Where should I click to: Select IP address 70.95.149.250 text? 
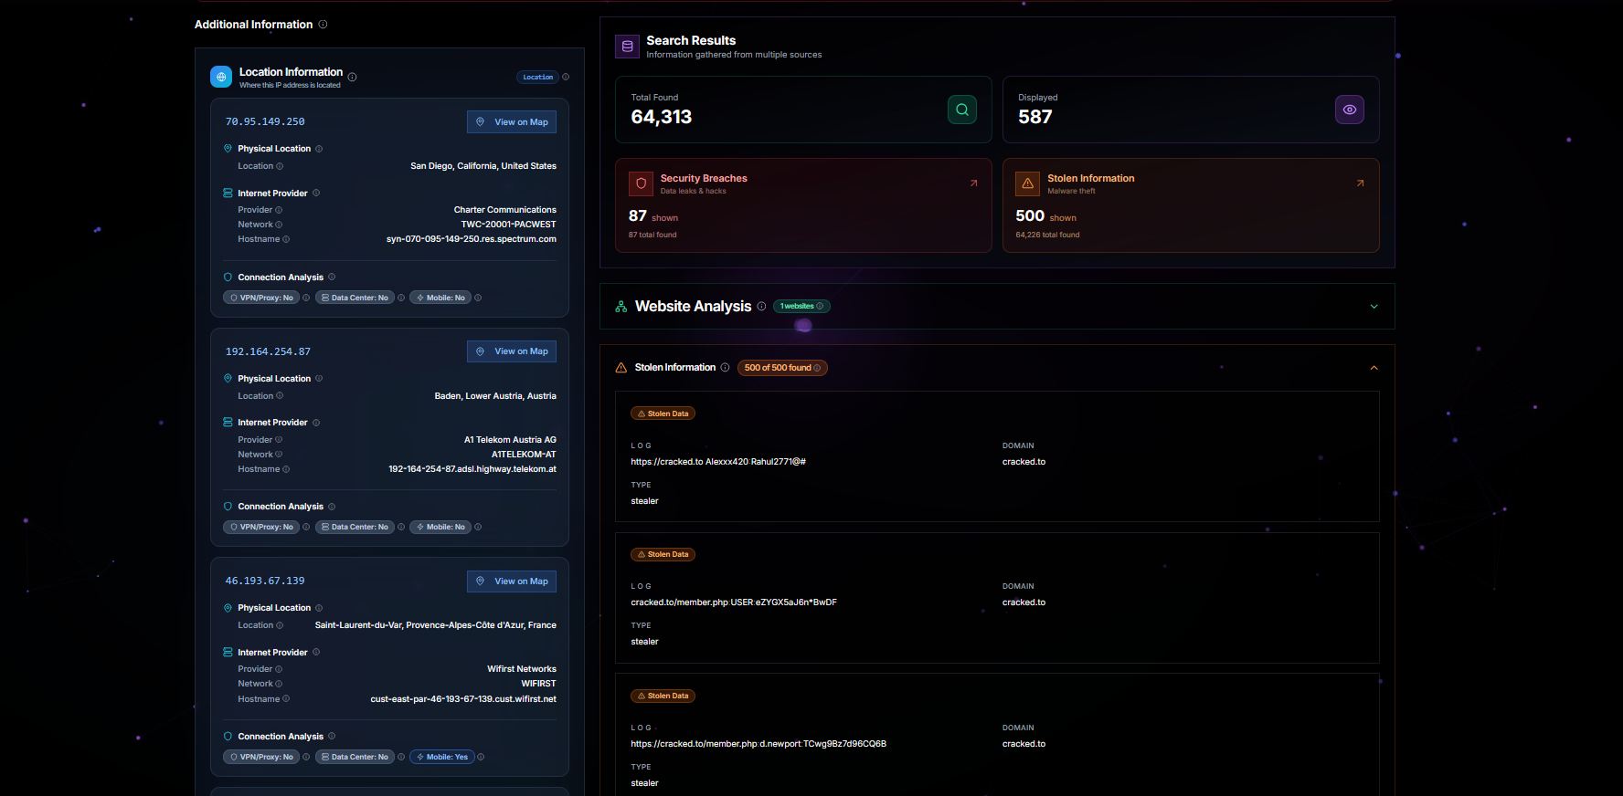[265, 121]
